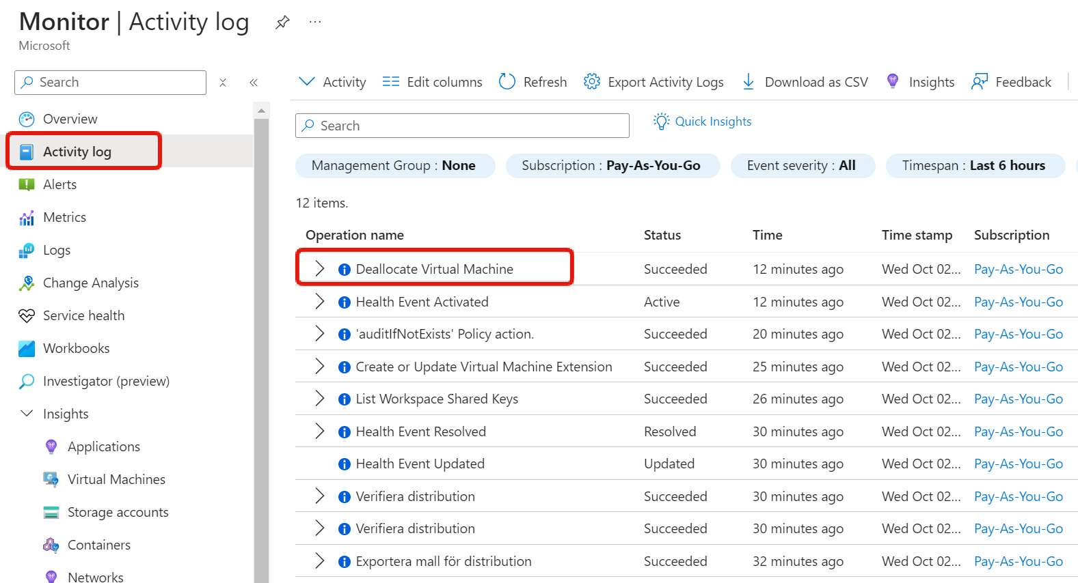The height and width of the screenshot is (583, 1078).
Task: Open Containers insights
Action: [x=98, y=545]
